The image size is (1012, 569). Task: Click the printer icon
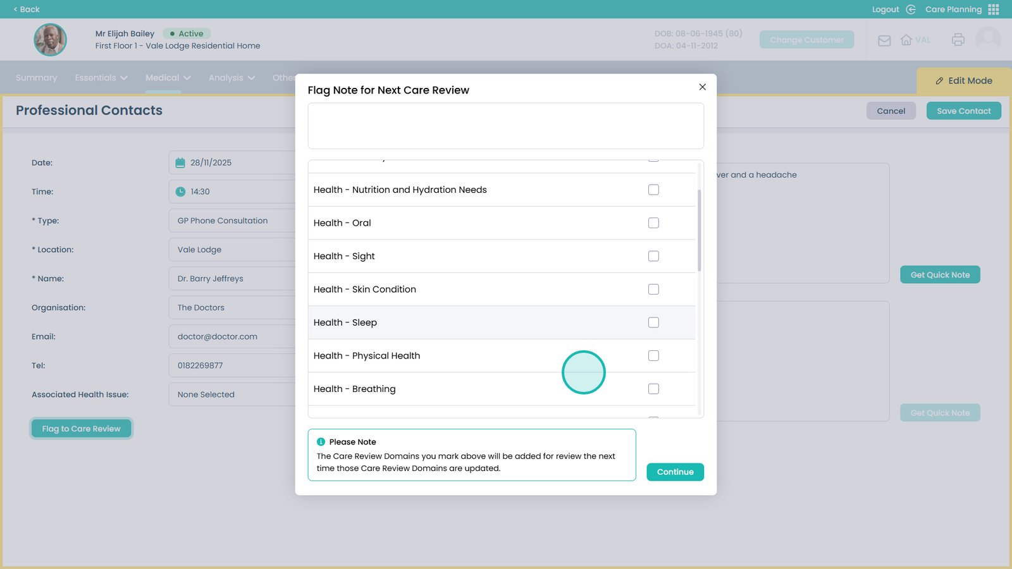click(x=958, y=40)
